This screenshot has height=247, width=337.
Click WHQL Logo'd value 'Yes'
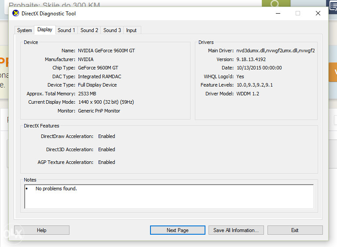point(240,76)
